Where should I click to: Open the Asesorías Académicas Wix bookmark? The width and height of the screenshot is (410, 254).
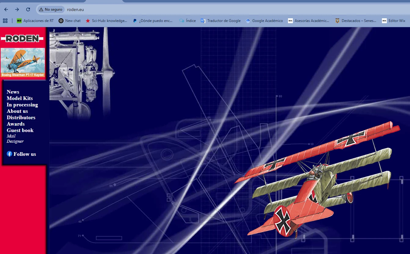(309, 21)
